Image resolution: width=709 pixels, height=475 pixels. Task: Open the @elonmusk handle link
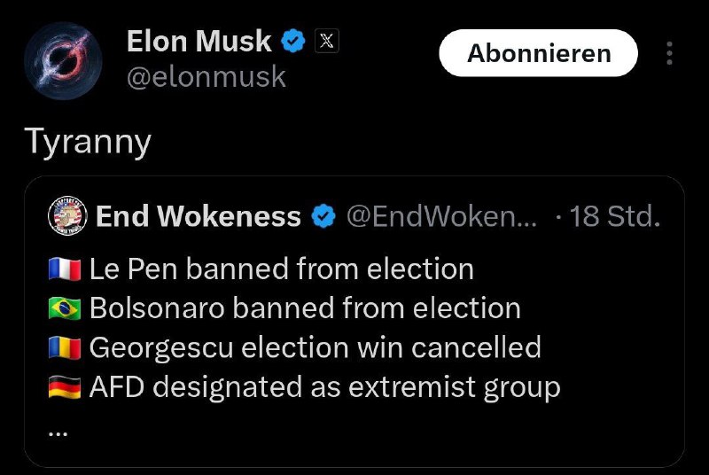pyautogui.click(x=206, y=77)
